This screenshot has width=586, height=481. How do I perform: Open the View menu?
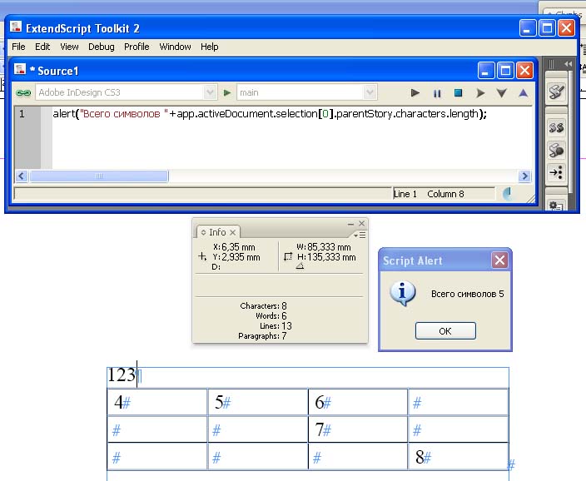pos(69,47)
